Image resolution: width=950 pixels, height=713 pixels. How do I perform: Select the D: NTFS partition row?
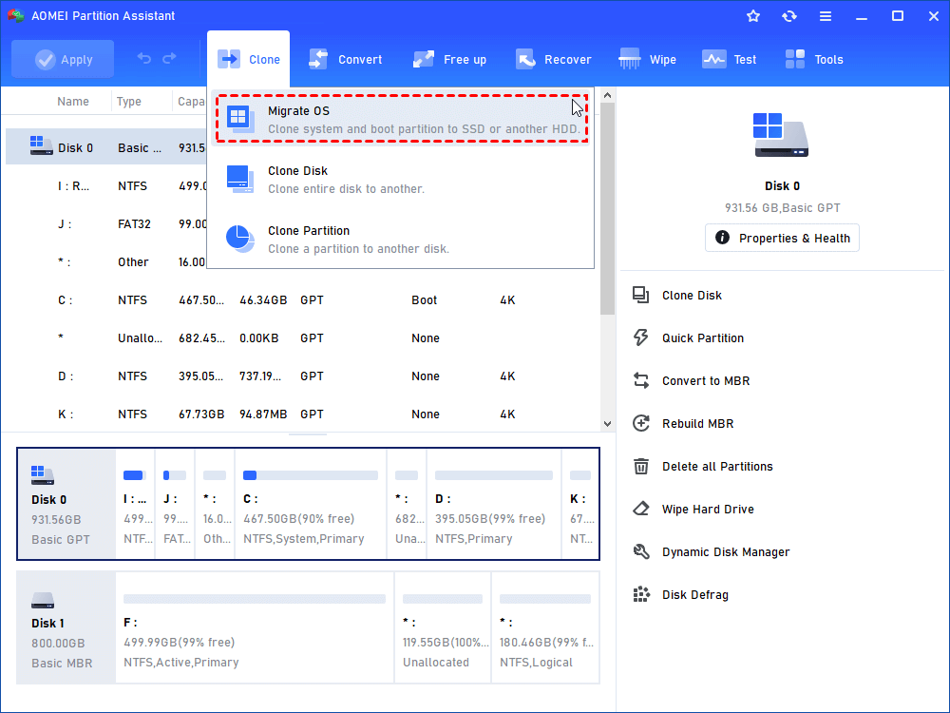pyautogui.click(x=303, y=376)
